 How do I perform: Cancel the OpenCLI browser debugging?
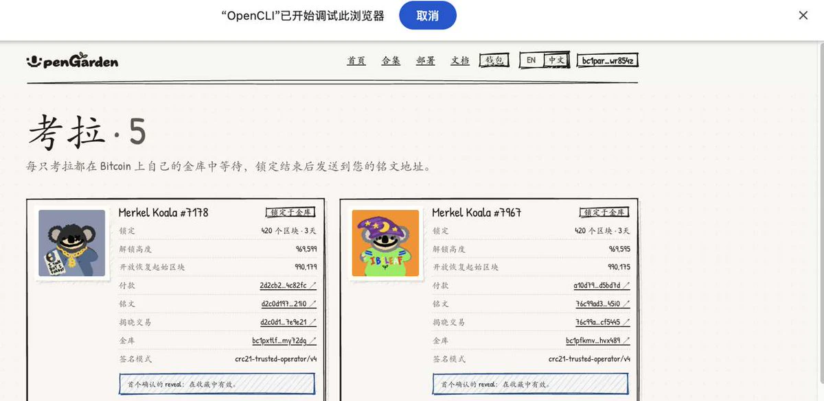click(427, 15)
